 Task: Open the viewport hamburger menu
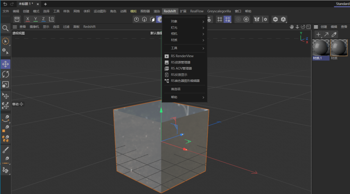point(15,27)
